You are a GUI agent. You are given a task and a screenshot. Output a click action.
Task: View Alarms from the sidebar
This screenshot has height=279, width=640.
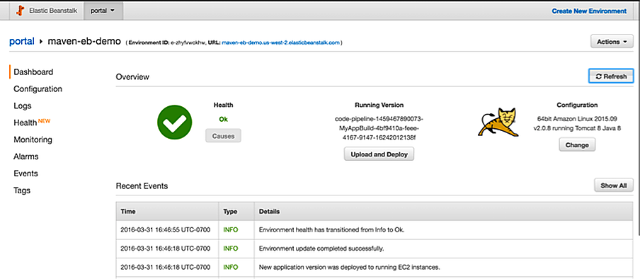26,156
